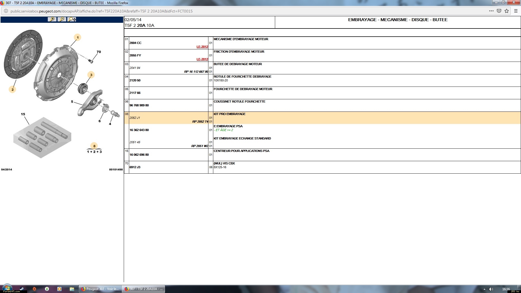Open Windows Explorer folder in taskbar

72,289
